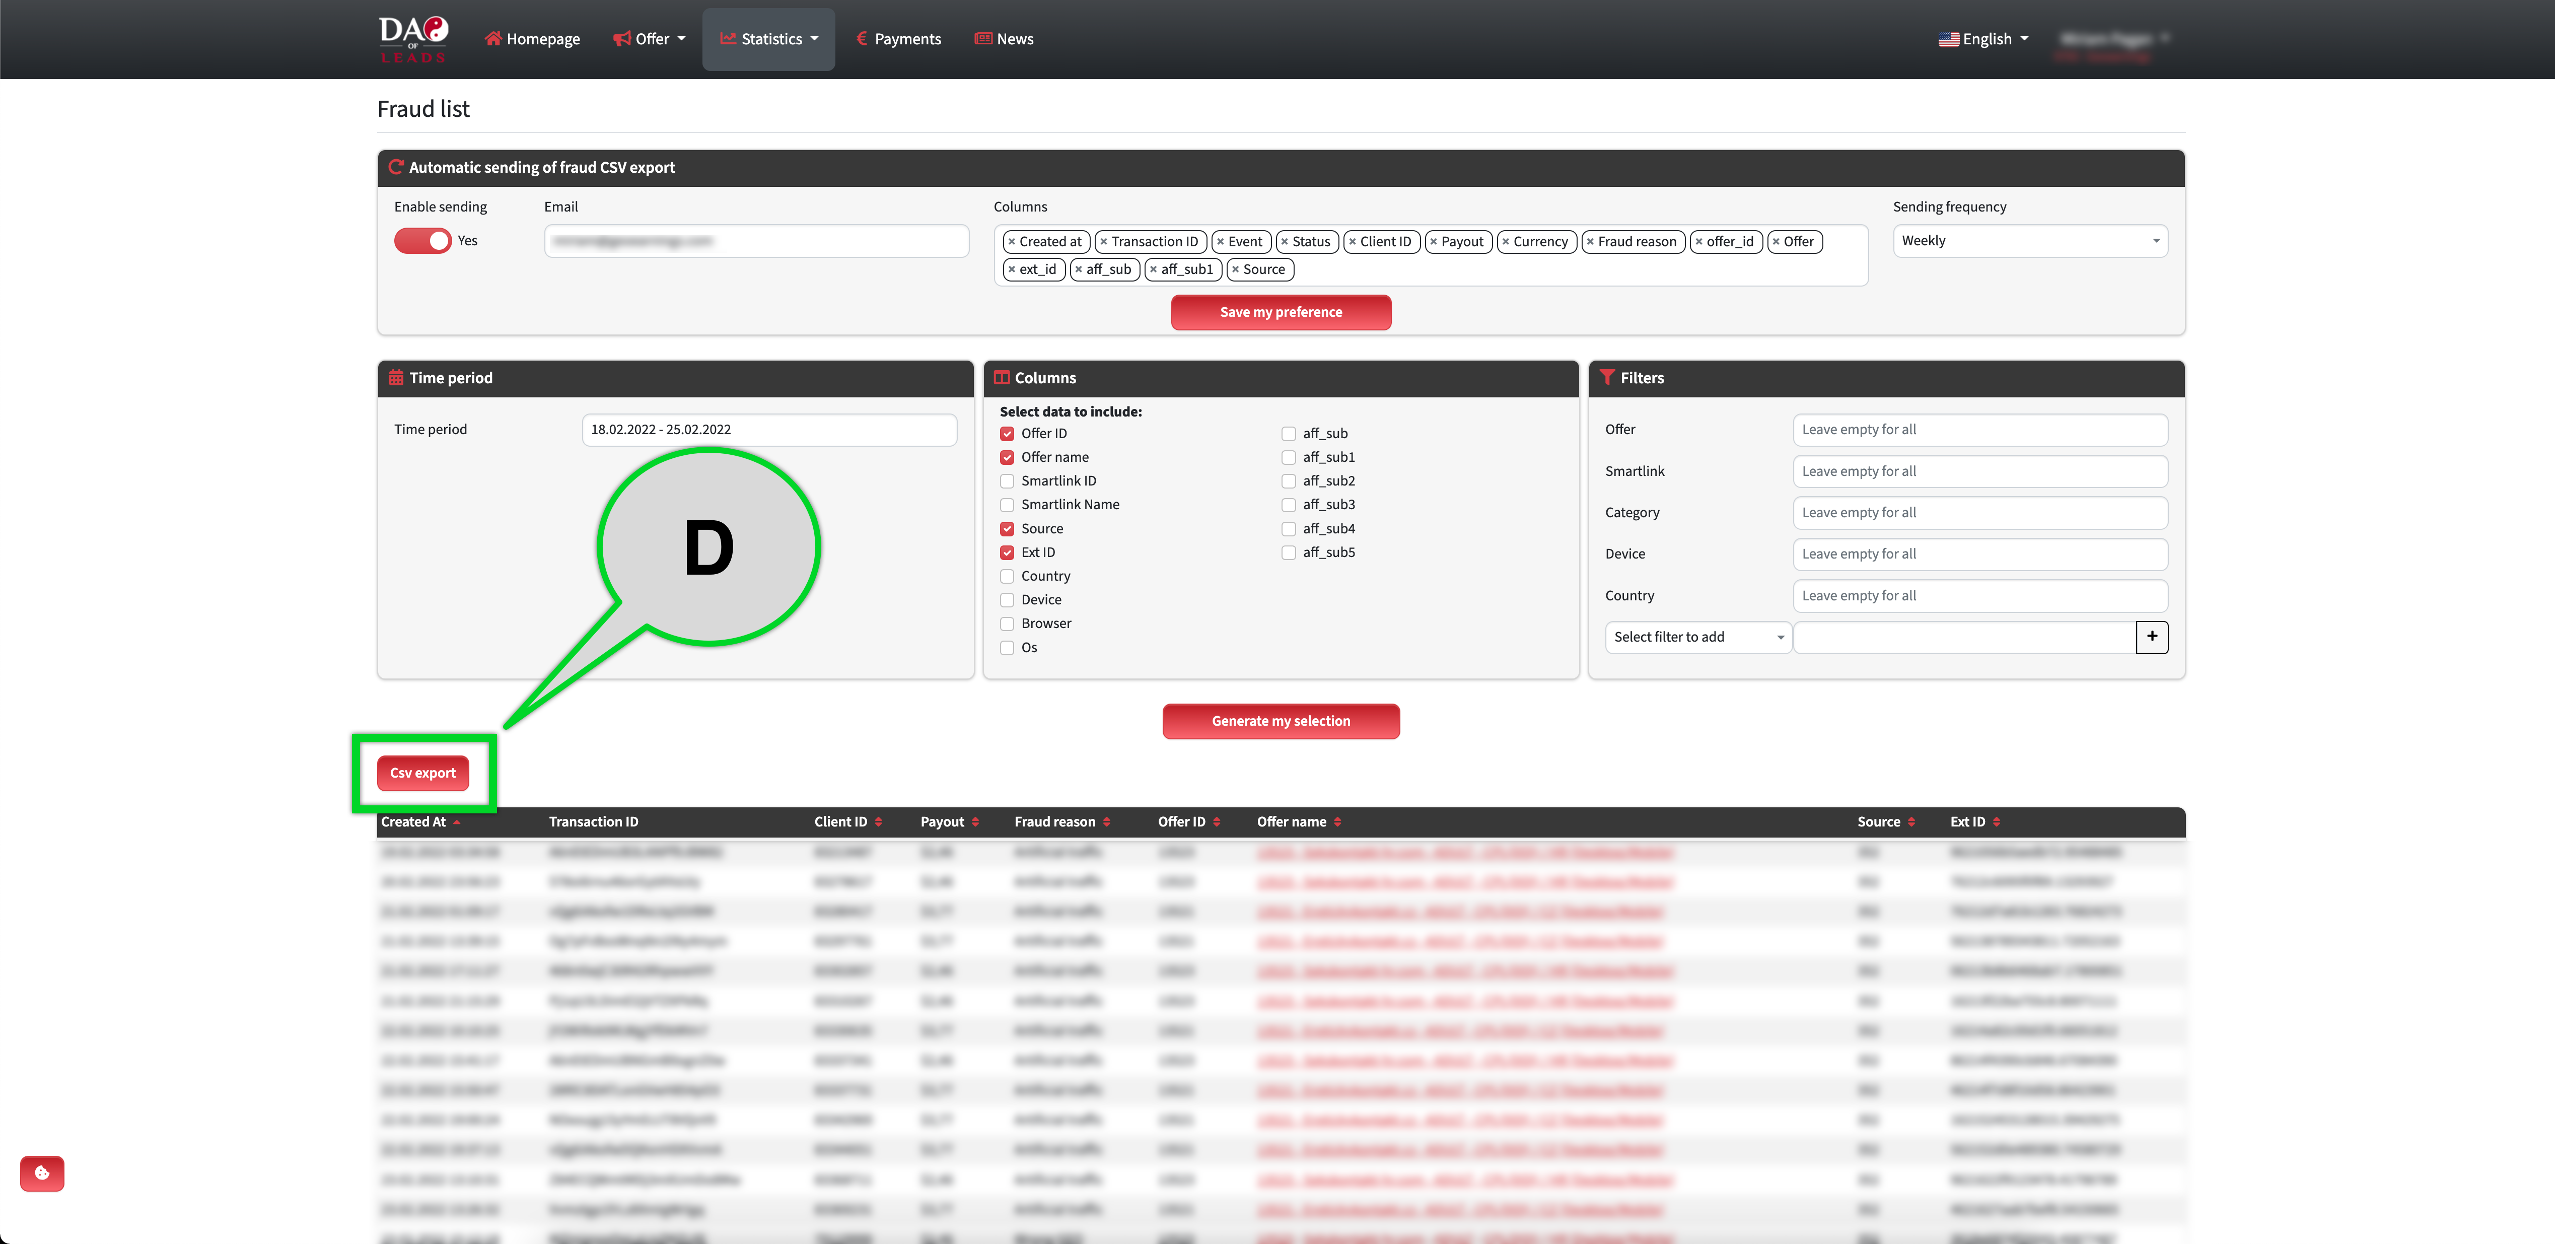Expand the English language dropdown
The height and width of the screenshot is (1244, 2555).
pyautogui.click(x=1983, y=40)
